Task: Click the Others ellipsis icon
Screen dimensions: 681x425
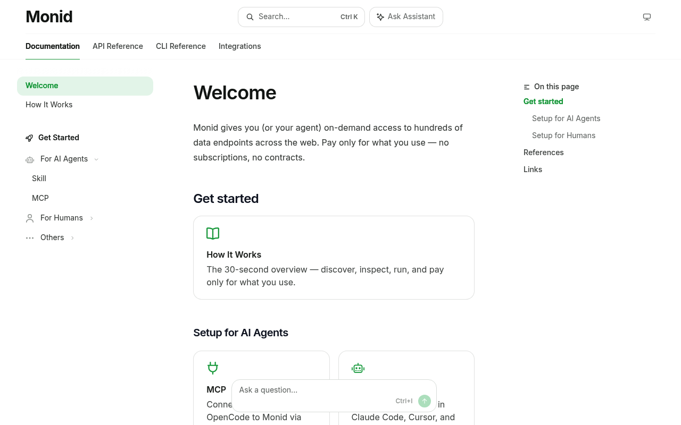Action: pos(30,238)
